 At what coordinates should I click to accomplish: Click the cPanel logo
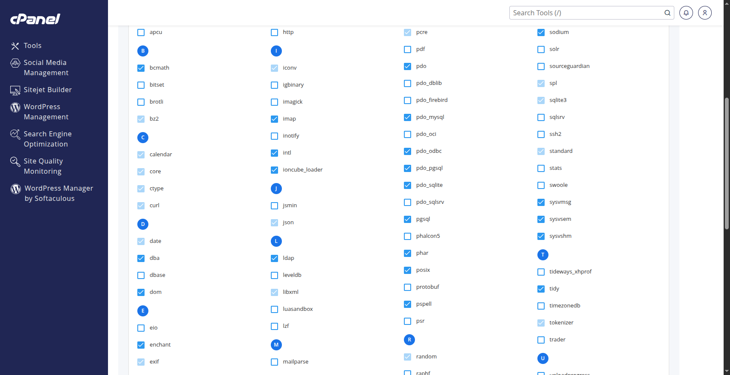(x=35, y=19)
